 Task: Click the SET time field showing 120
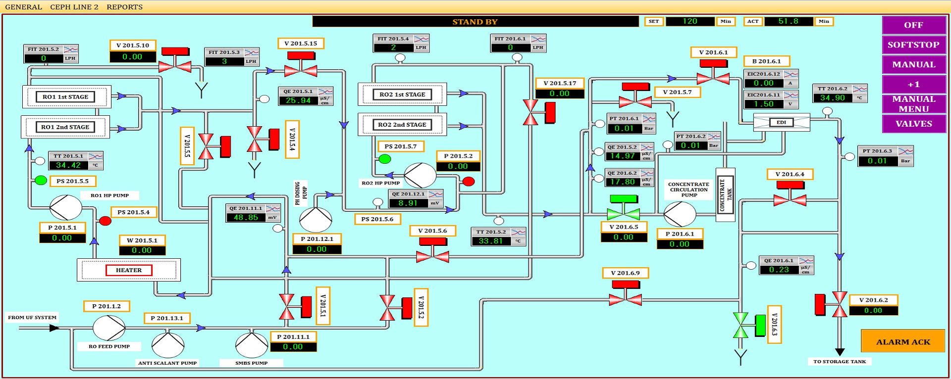click(x=689, y=21)
